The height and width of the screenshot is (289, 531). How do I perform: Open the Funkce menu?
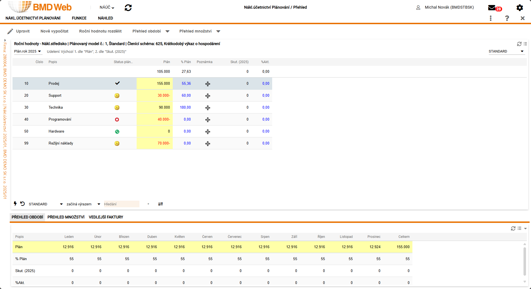[79, 18]
